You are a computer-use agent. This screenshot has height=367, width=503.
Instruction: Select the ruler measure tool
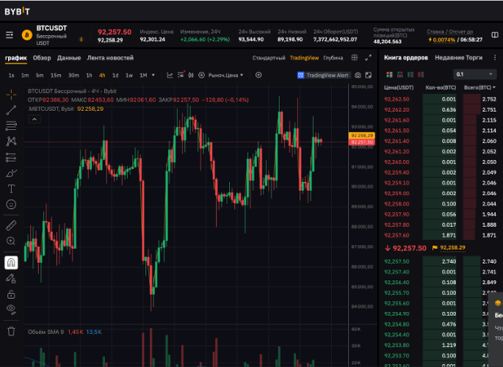(11, 225)
